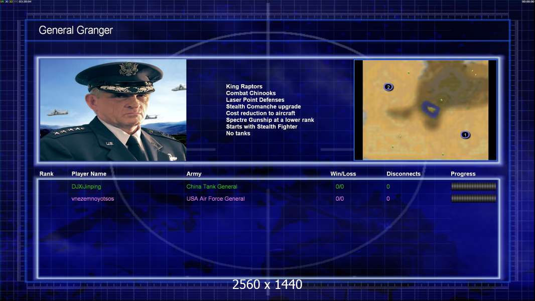Viewport: 535px width, 301px height.
Task: Click the General Granger portrait image
Action: pos(113,110)
